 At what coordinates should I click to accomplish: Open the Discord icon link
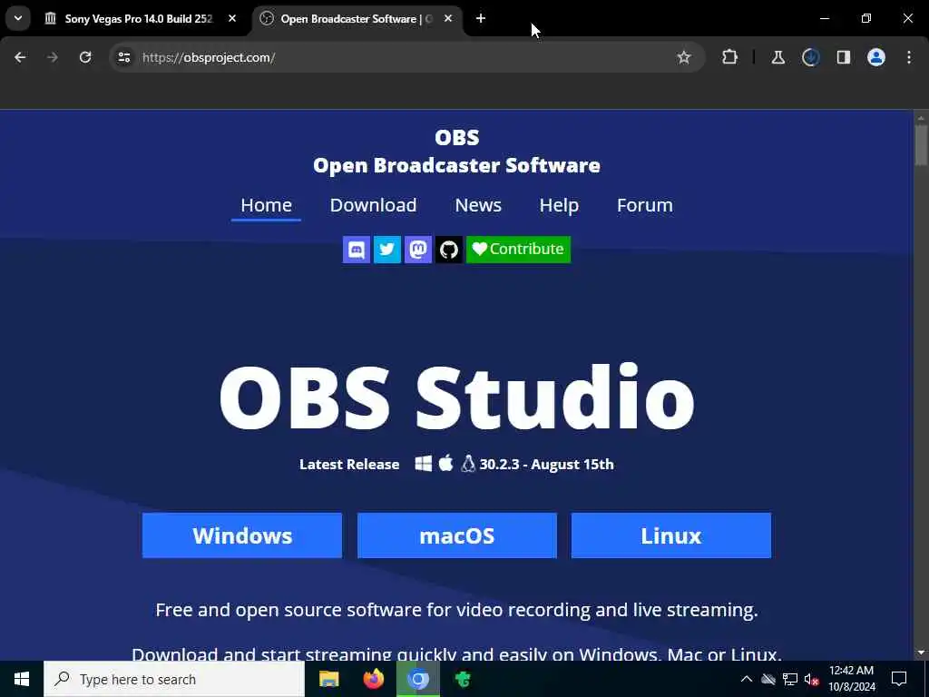tap(356, 250)
